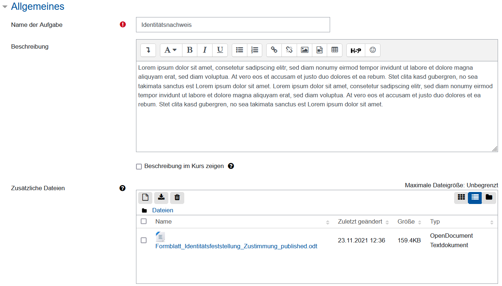Enable 'Beschreibung im Kurs zeigen'
The width and height of the screenshot is (502, 286).
(x=139, y=166)
